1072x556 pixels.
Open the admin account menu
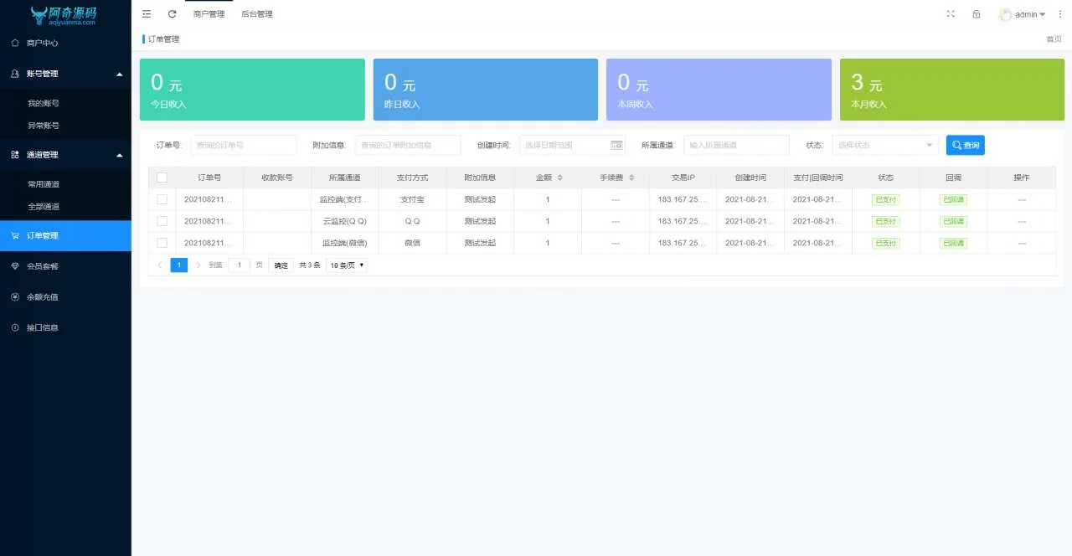[1020, 13]
